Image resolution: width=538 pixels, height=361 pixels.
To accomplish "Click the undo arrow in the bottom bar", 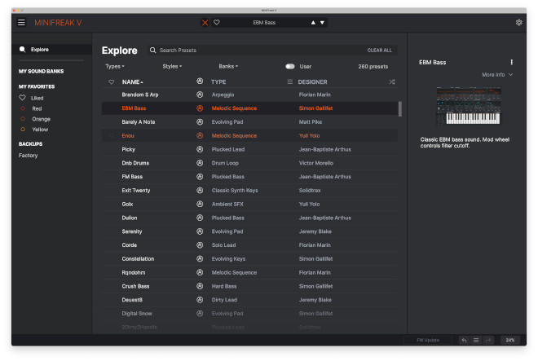I will click(x=464, y=340).
